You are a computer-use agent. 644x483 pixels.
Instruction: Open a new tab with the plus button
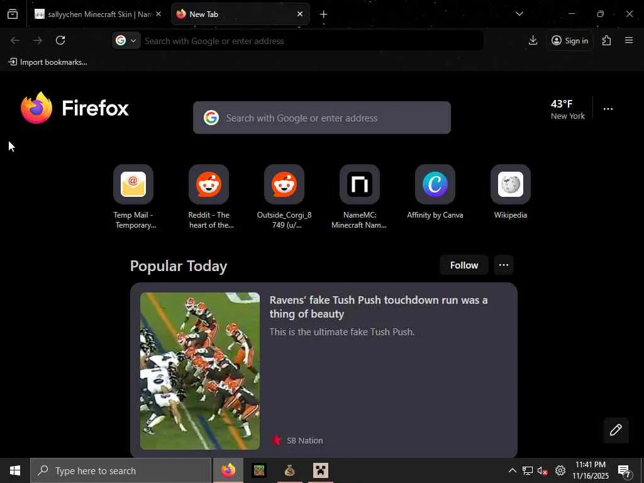pos(323,14)
